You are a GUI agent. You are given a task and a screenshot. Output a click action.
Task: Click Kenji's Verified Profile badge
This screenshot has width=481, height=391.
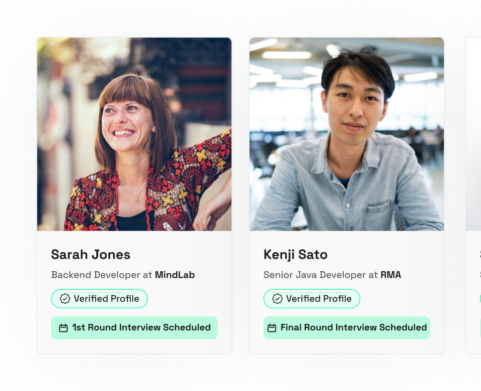tap(312, 299)
